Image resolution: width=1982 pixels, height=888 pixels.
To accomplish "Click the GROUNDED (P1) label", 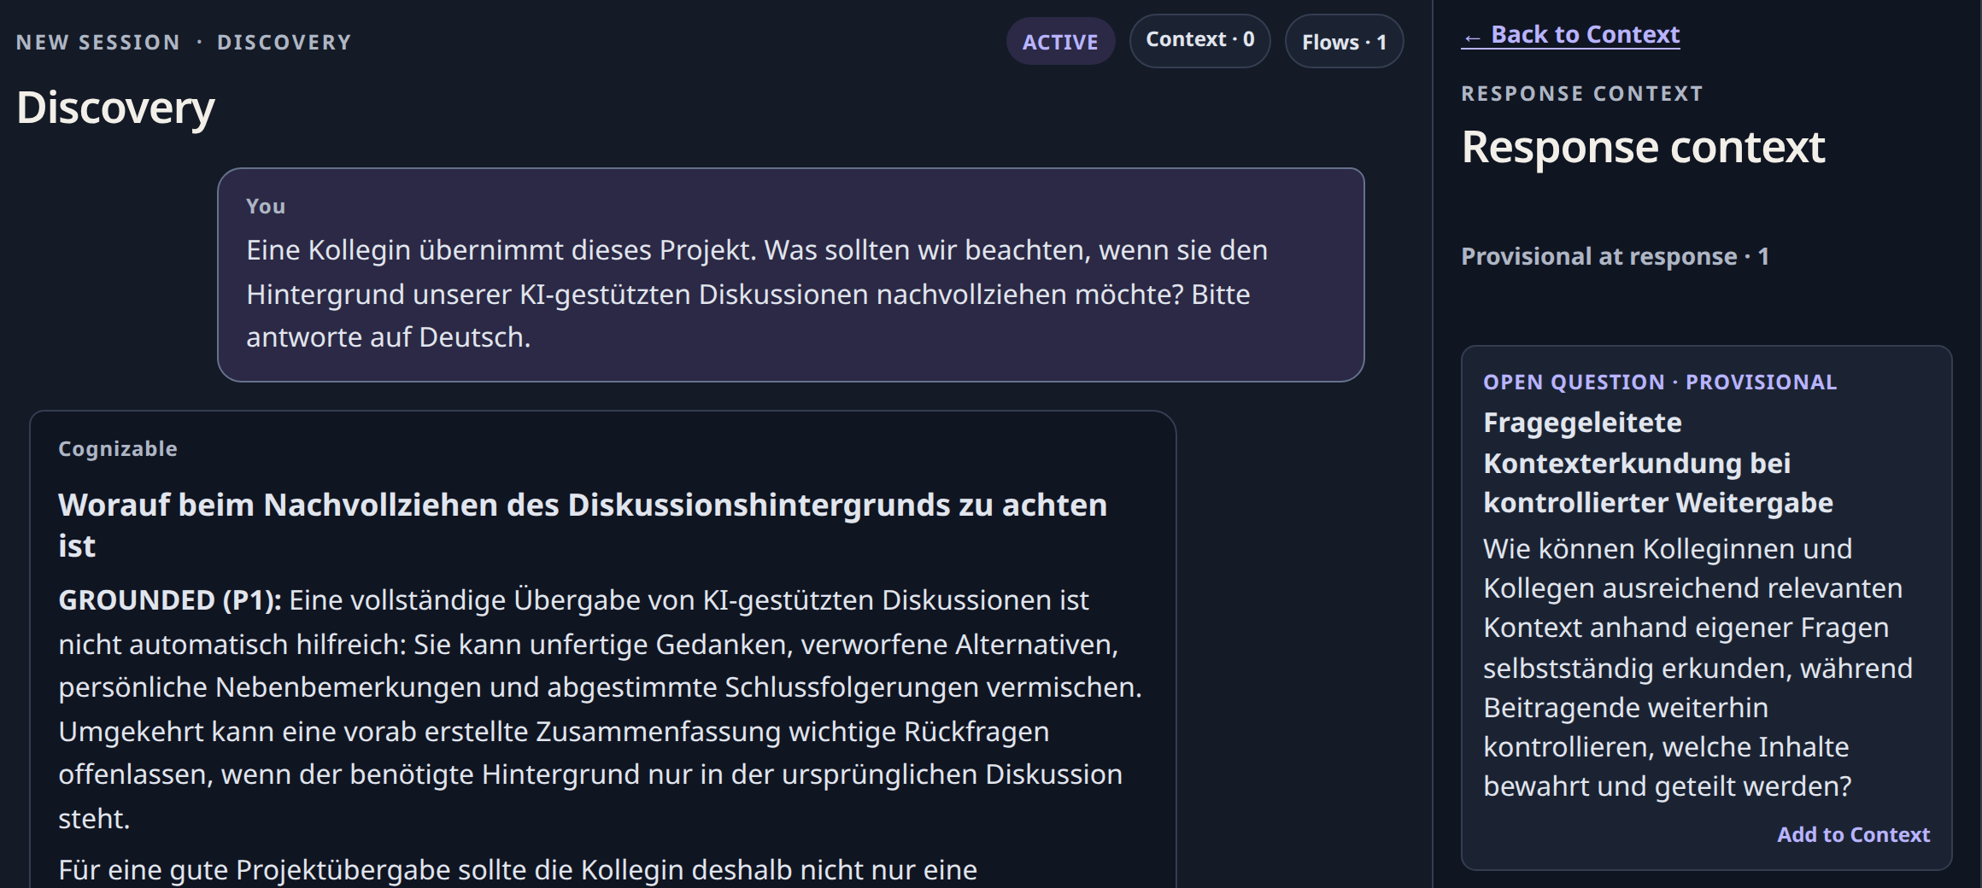I will tap(170, 600).
